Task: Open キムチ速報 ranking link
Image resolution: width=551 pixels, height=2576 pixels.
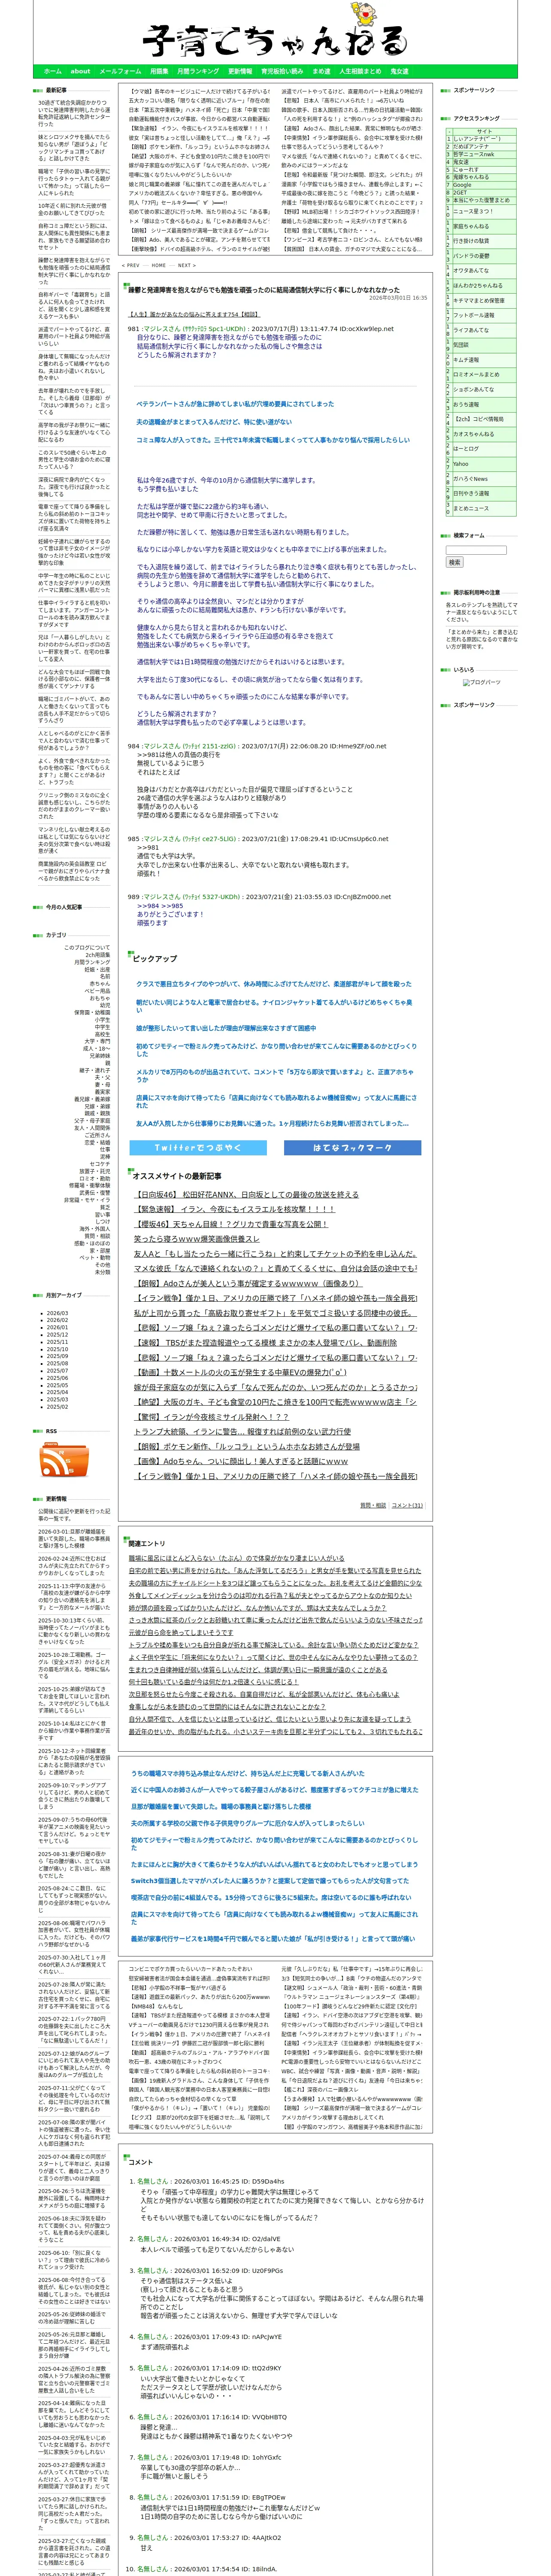Action: coord(466,360)
